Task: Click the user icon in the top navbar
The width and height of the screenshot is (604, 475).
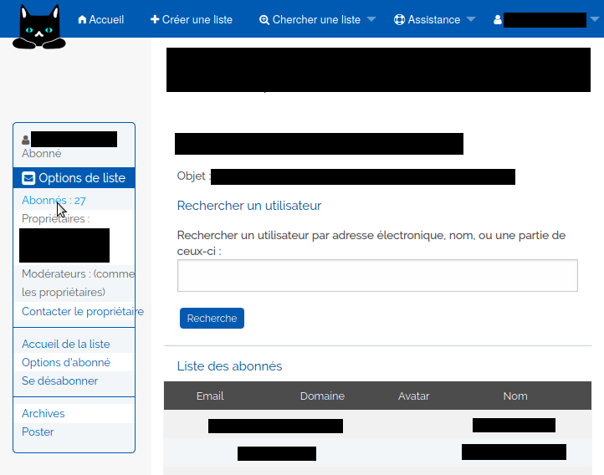Action: click(x=498, y=19)
